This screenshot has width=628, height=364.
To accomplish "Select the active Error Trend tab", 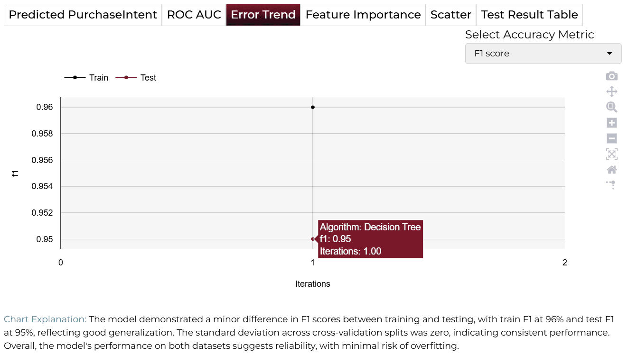I will coord(263,15).
